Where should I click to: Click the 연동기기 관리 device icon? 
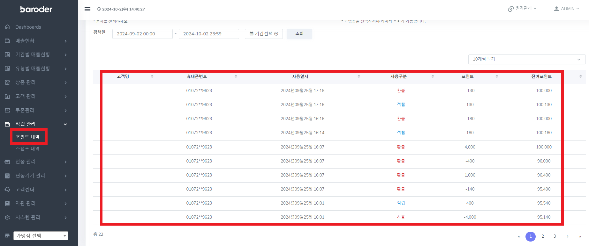[7, 176]
